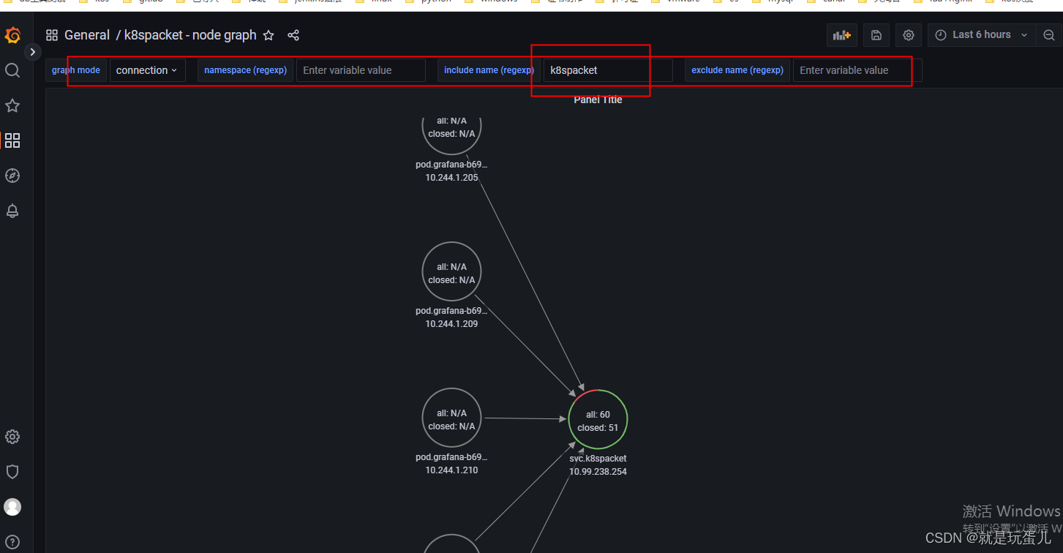Select the pod.grafana node at 10.244.1.209

451,271
